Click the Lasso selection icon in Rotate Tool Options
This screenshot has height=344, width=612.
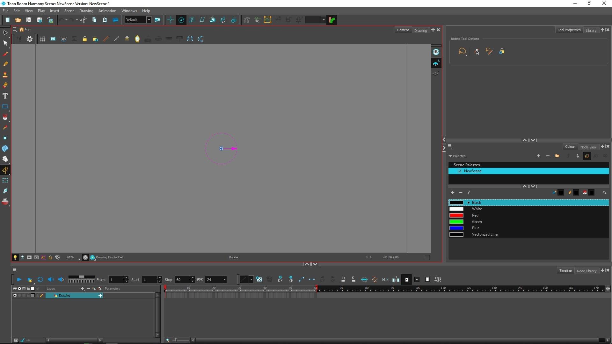pyautogui.click(x=462, y=52)
